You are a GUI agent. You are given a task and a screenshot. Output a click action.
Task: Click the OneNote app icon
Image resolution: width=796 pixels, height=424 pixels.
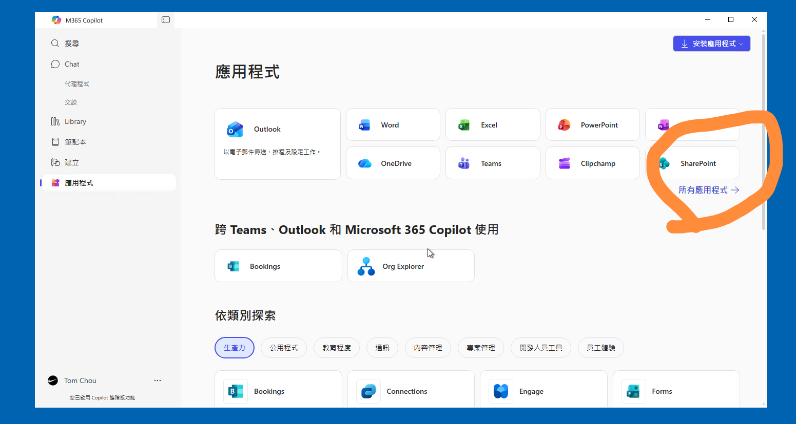pyautogui.click(x=663, y=125)
